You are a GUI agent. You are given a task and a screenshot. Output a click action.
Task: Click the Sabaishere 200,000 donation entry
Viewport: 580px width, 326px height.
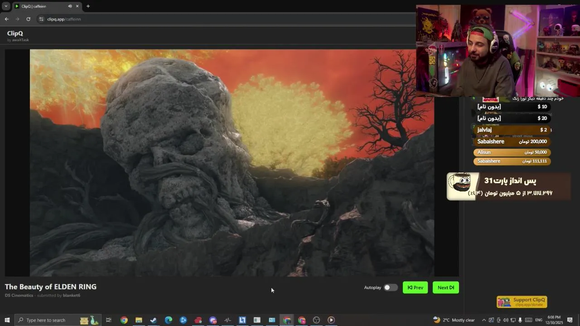pos(512,141)
